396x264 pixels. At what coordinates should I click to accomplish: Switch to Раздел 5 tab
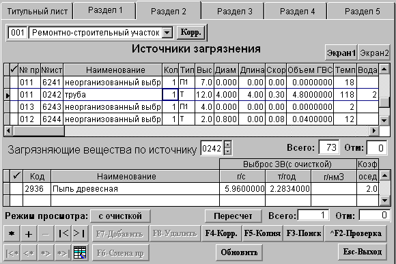362,12
